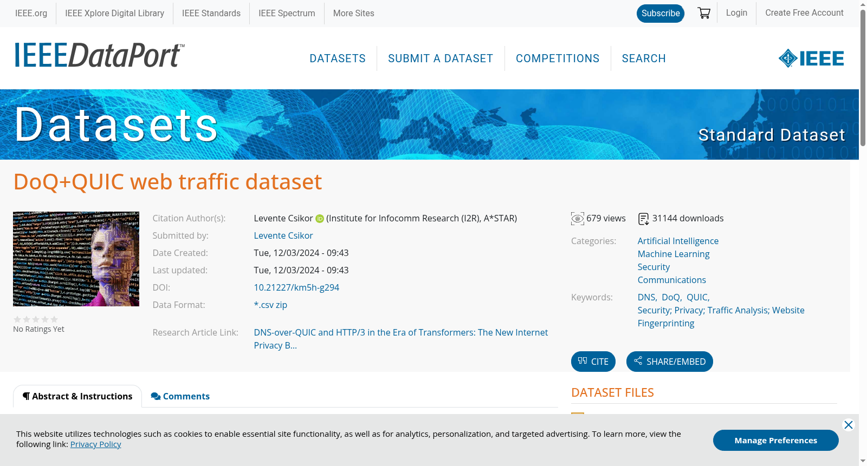867x466 pixels.
Task: Open the Machine Learning category
Action: click(674, 254)
